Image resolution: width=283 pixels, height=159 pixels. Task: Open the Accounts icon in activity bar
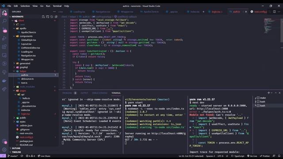click(4, 141)
